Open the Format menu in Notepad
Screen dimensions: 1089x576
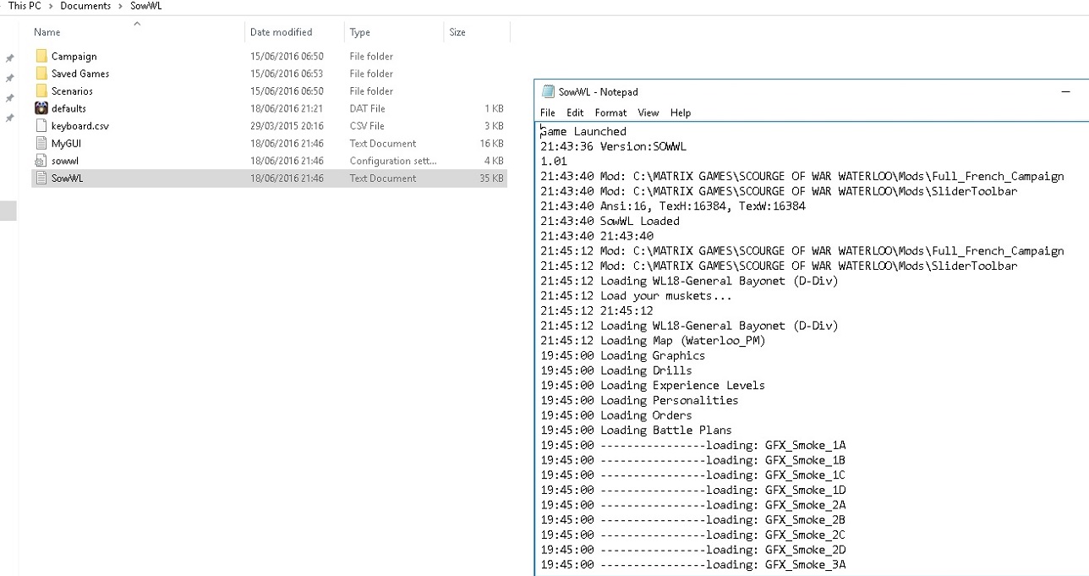tap(610, 112)
